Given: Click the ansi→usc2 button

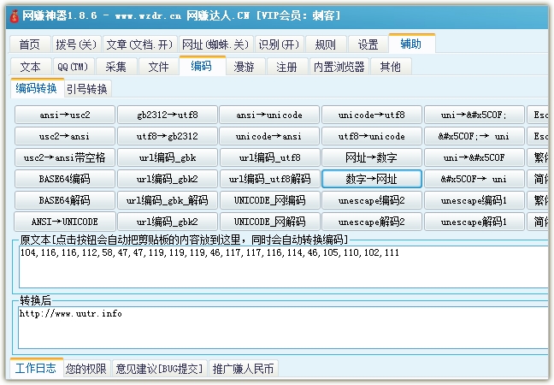Looking at the screenshot, I should coord(64,115).
